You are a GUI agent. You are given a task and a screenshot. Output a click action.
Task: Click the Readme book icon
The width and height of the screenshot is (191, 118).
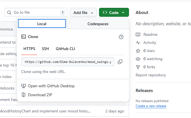138,34
